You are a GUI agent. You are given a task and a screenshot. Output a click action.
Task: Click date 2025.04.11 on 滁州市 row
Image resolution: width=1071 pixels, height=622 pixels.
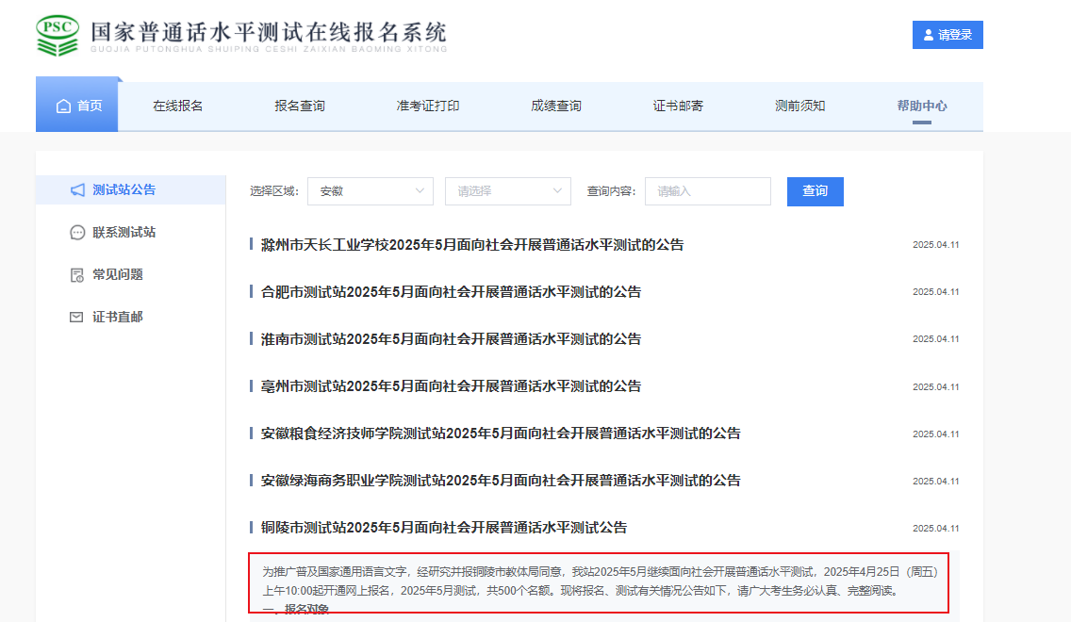[x=936, y=245]
